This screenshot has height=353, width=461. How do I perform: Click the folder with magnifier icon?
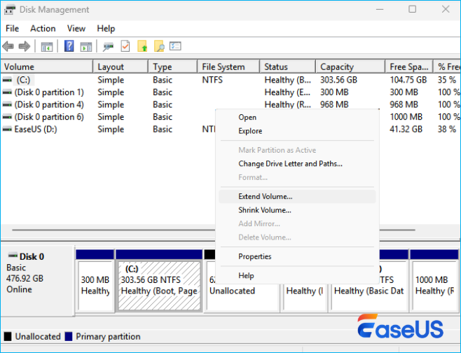coord(159,47)
